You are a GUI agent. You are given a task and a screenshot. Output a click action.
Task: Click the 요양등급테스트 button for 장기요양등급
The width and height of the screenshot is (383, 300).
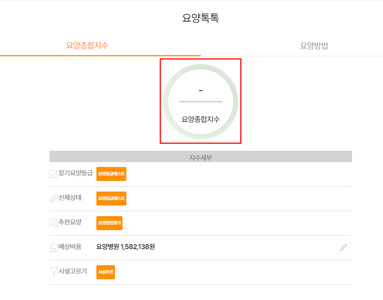click(x=111, y=174)
